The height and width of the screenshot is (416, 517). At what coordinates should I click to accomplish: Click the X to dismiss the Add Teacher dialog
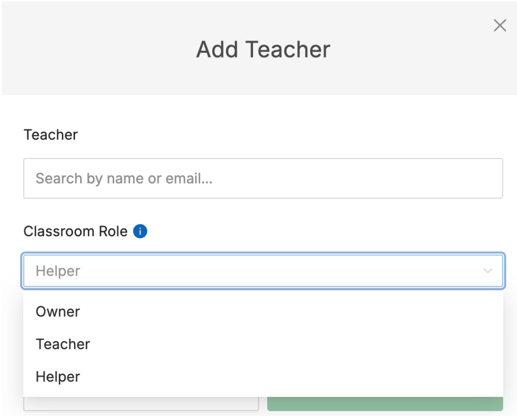[x=500, y=25]
